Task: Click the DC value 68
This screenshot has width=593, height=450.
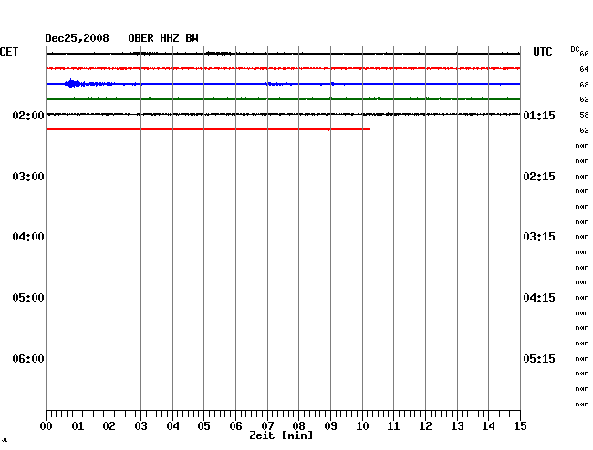Action: 584,85
